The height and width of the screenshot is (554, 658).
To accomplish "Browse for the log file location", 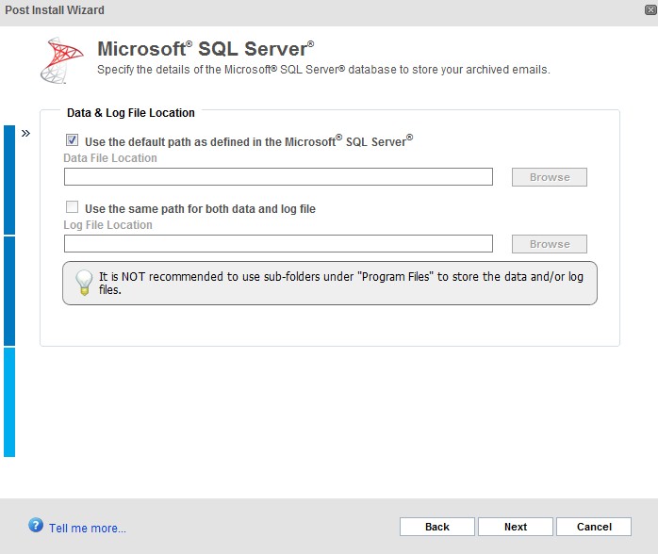I will [x=550, y=244].
